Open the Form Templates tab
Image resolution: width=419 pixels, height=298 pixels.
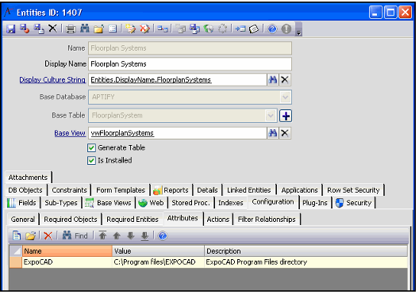tap(121, 190)
